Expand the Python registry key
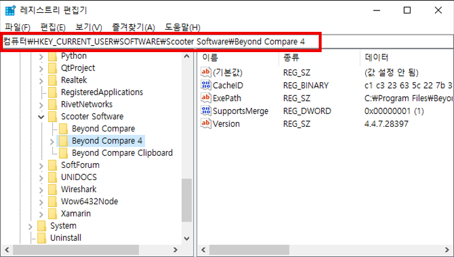The image size is (454, 257). coord(41,56)
